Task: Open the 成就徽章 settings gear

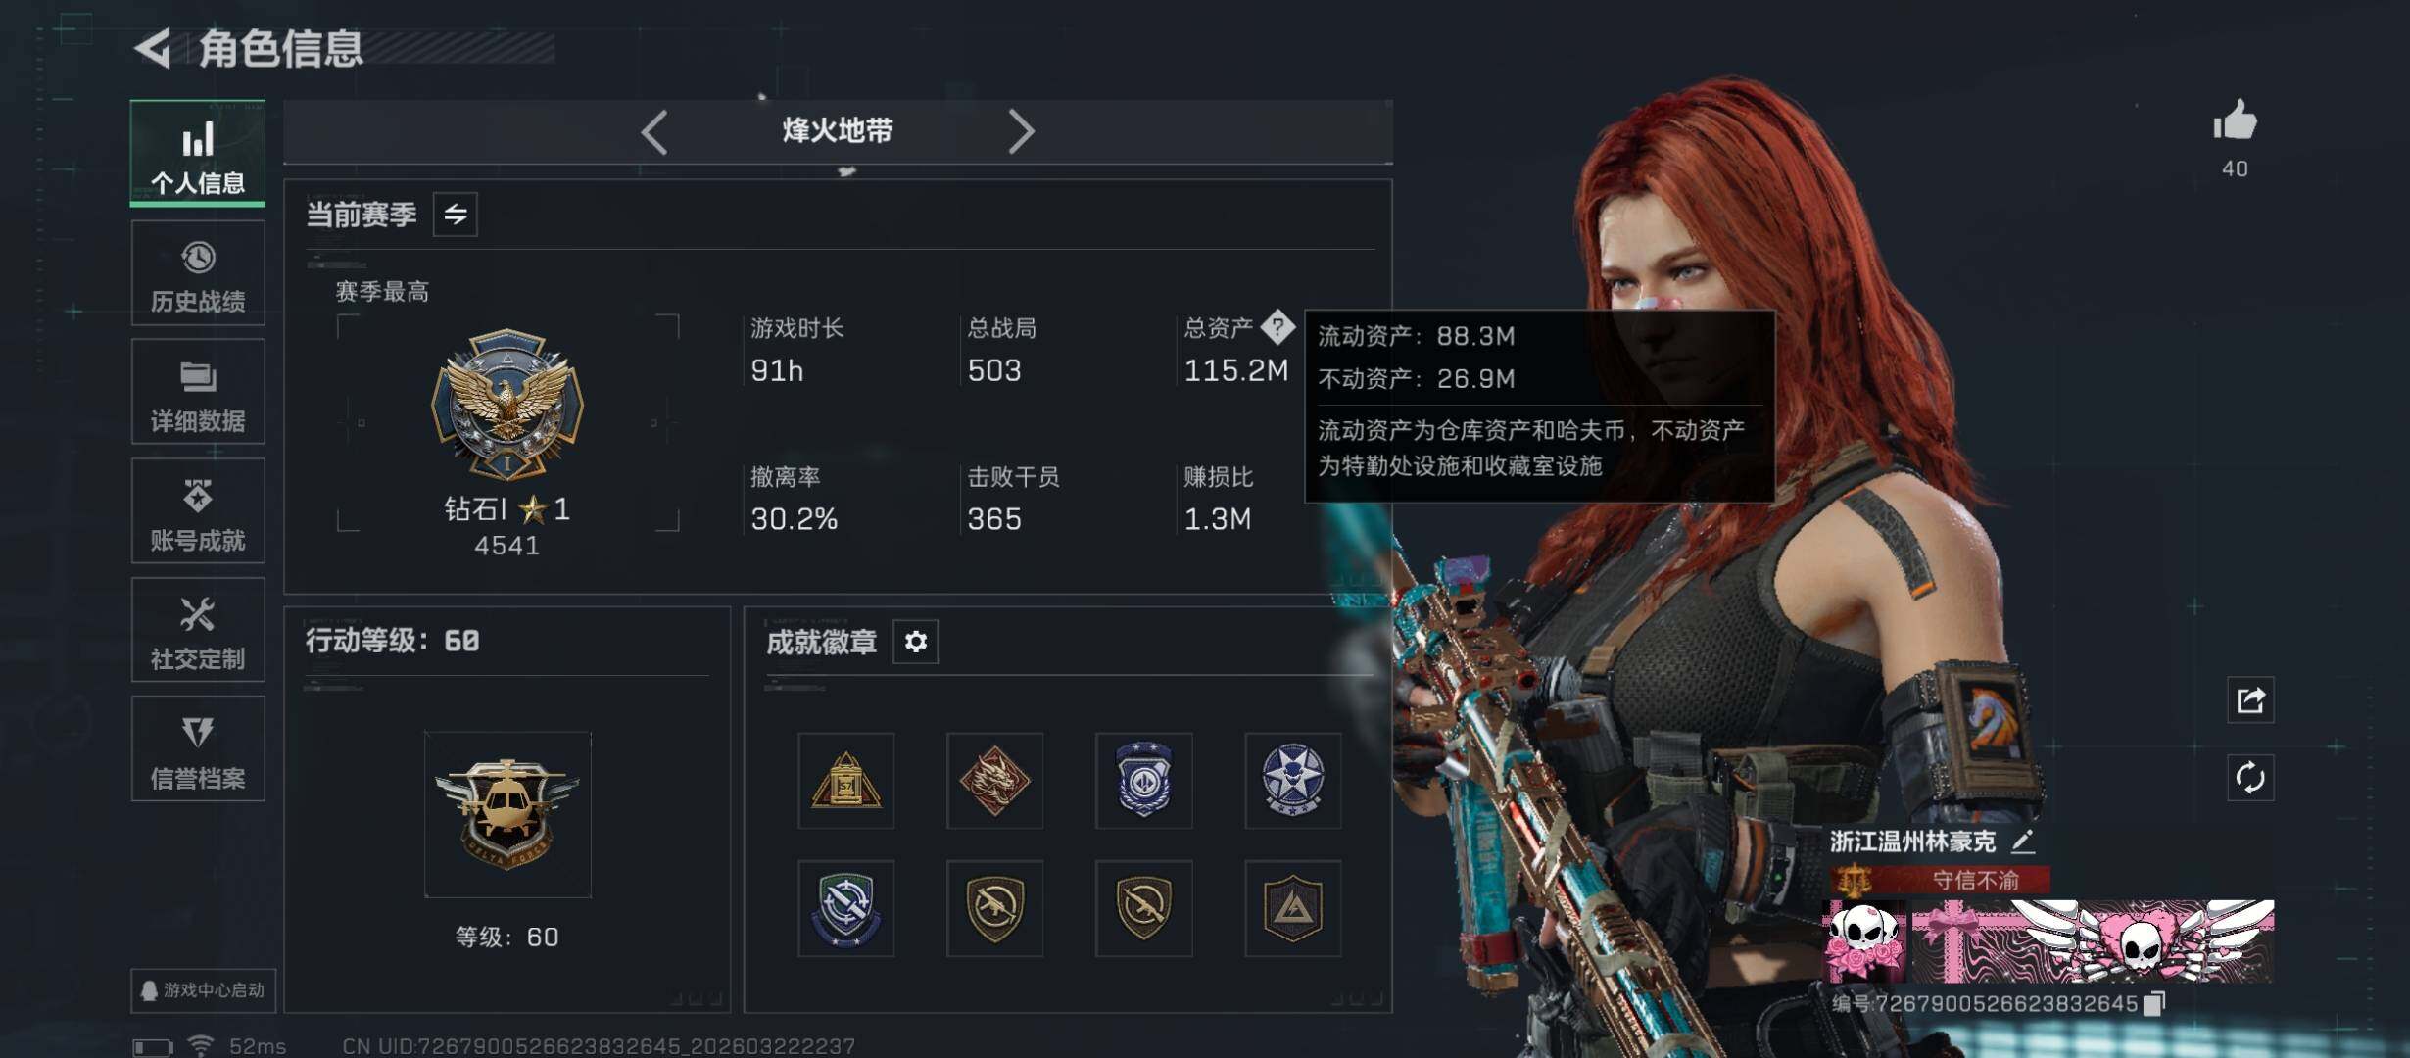Action: point(916,642)
